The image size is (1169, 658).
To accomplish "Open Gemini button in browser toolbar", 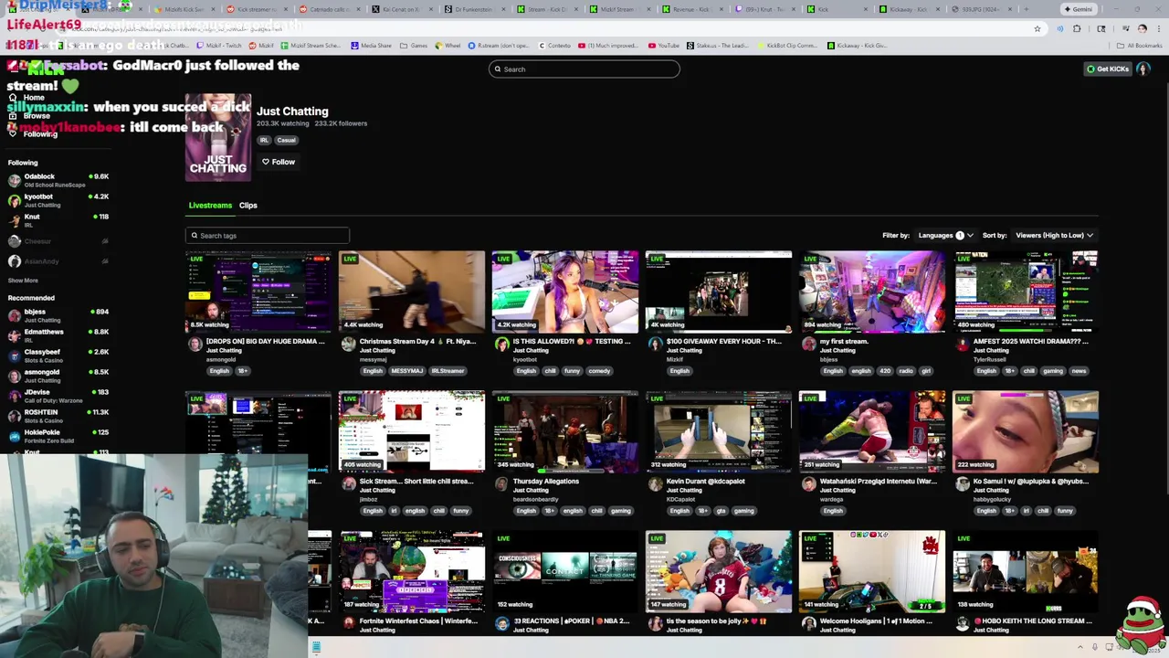I will [1078, 9].
